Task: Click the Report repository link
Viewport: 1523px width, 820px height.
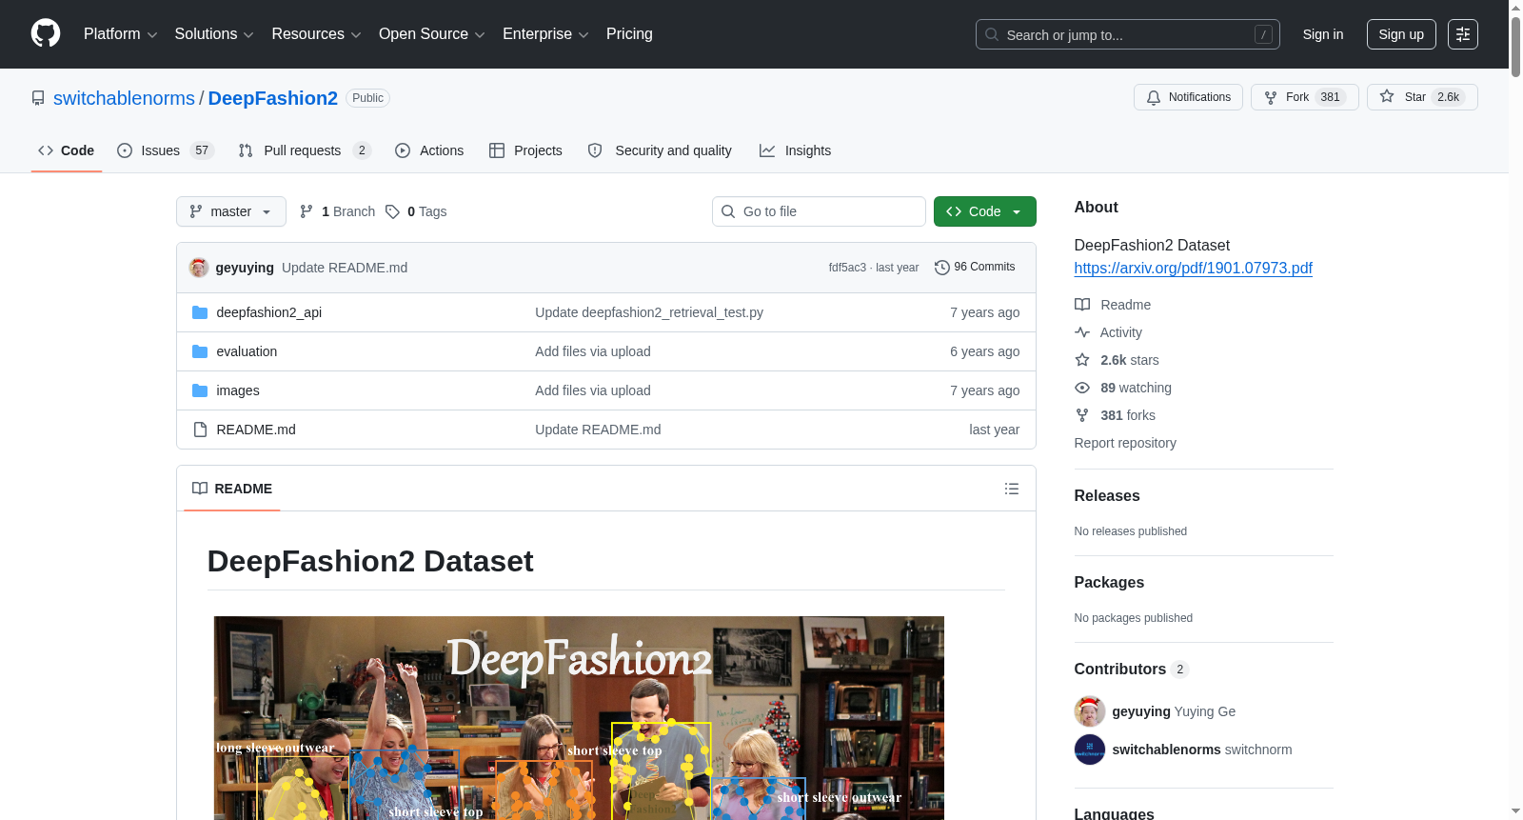Action: (x=1125, y=443)
